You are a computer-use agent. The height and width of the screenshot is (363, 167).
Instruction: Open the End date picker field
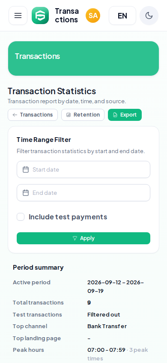tap(83, 193)
